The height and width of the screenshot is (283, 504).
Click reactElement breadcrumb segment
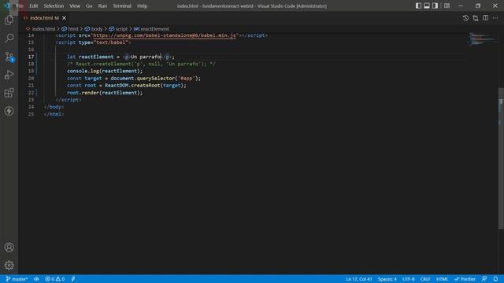(151, 29)
